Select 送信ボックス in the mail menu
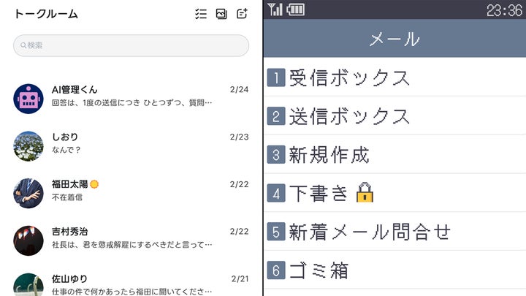The image size is (526, 296). pyautogui.click(x=394, y=115)
